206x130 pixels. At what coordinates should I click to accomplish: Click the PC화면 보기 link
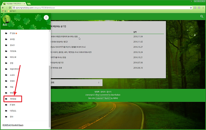pyautogui.click(x=7, y=125)
